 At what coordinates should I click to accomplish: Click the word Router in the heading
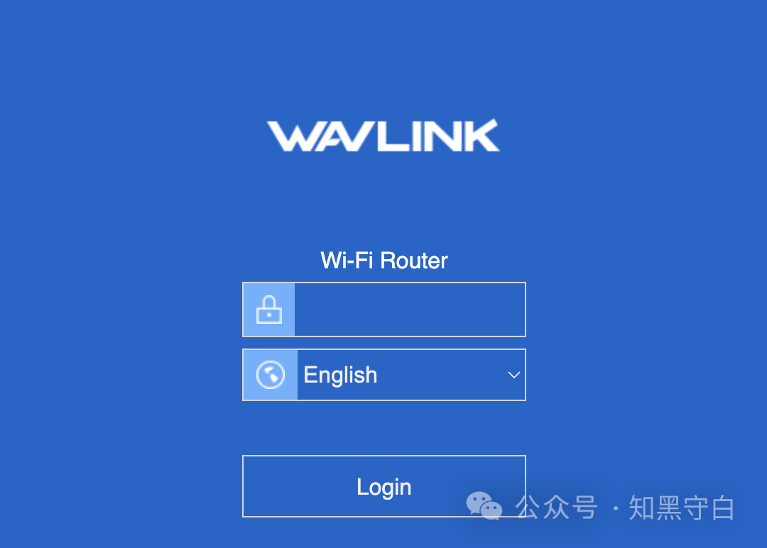(414, 261)
